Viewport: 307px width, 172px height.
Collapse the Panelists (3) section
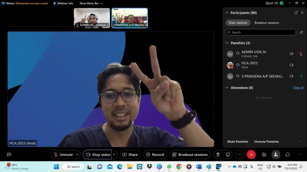coord(227,43)
